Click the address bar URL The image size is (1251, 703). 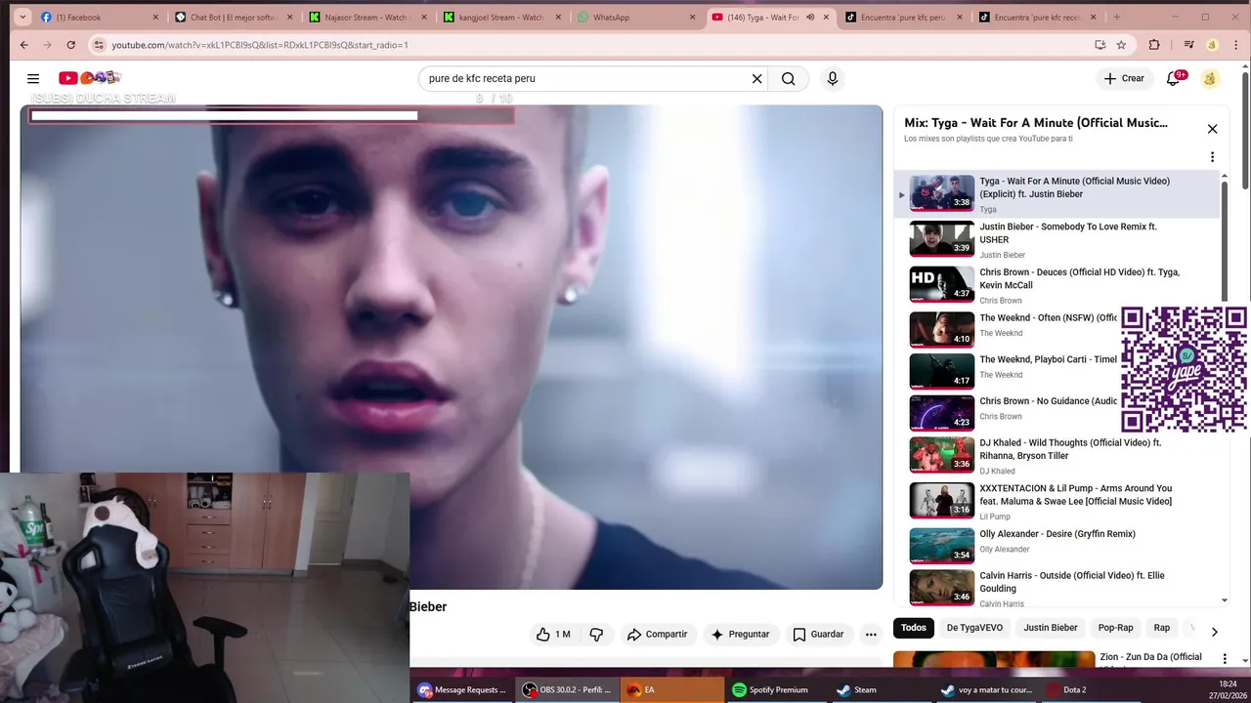[260, 45]
